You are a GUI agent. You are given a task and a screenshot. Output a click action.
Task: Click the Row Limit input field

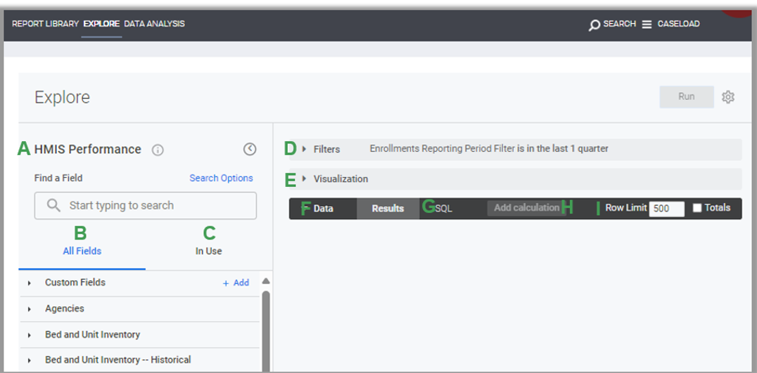point(667,209)
